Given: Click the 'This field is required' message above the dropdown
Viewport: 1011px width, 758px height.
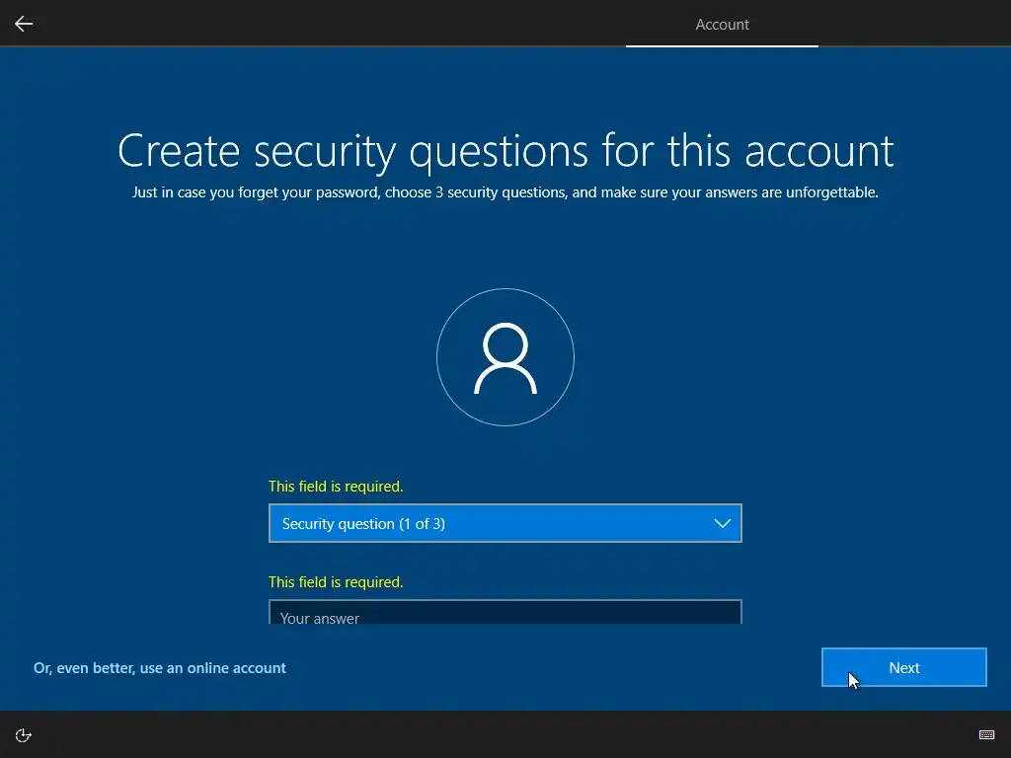Looking at the screenshot, I should (336, 486).
